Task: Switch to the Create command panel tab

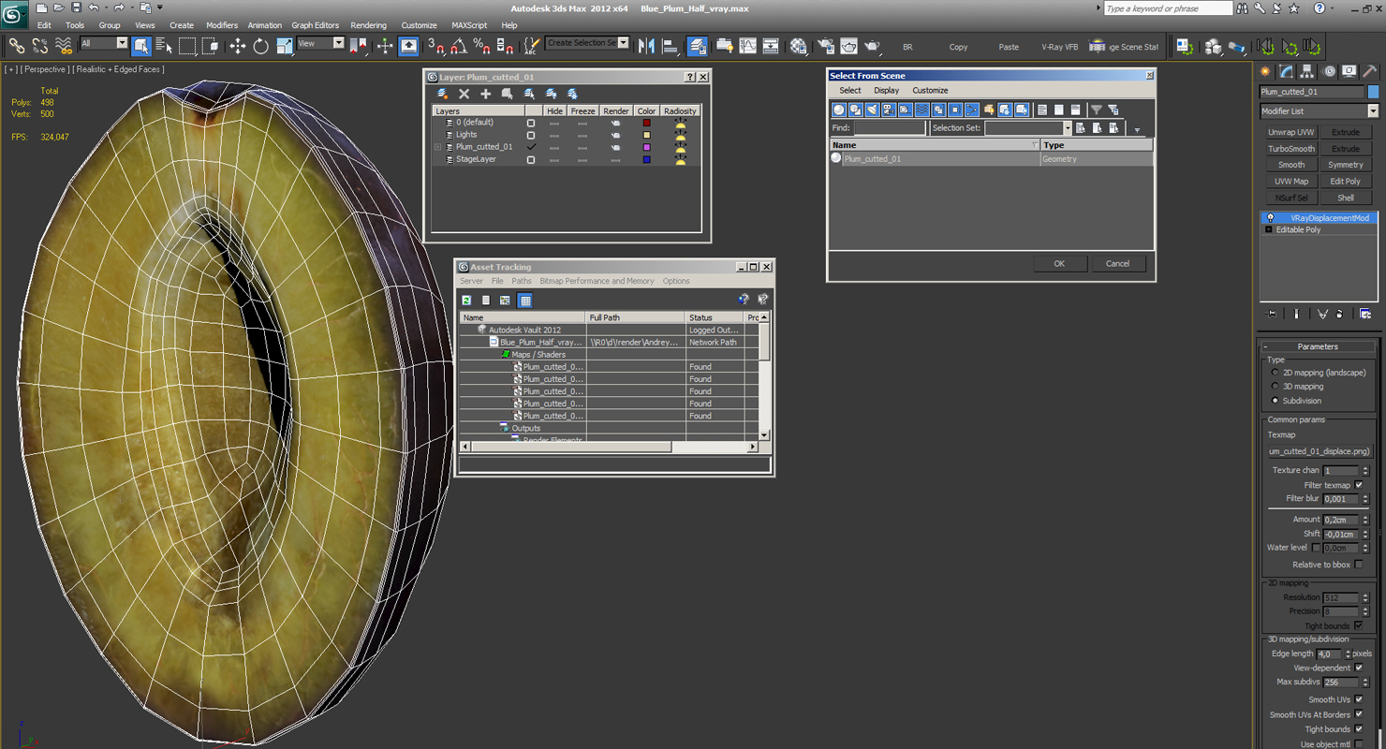Action: pyautogui.click(x=1266, y=71)
